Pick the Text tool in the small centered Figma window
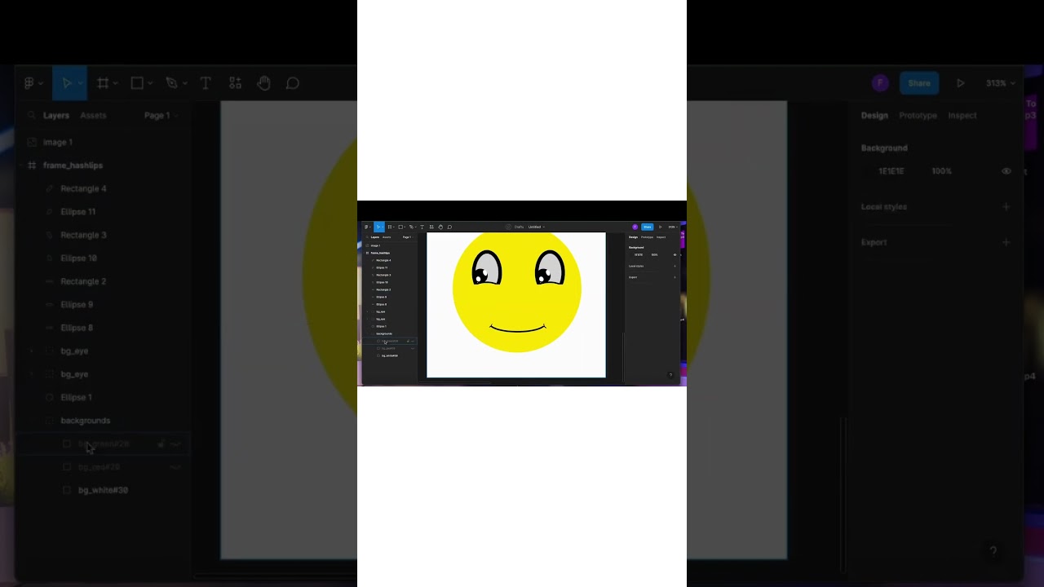Image resolution: width=1044 pixels, height=587 pixels. click(x=422, y=227)
